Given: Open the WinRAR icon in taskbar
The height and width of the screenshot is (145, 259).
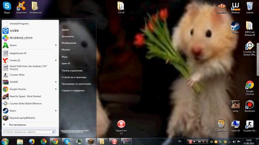Looking at the screenshot, I should click(126, 141).
